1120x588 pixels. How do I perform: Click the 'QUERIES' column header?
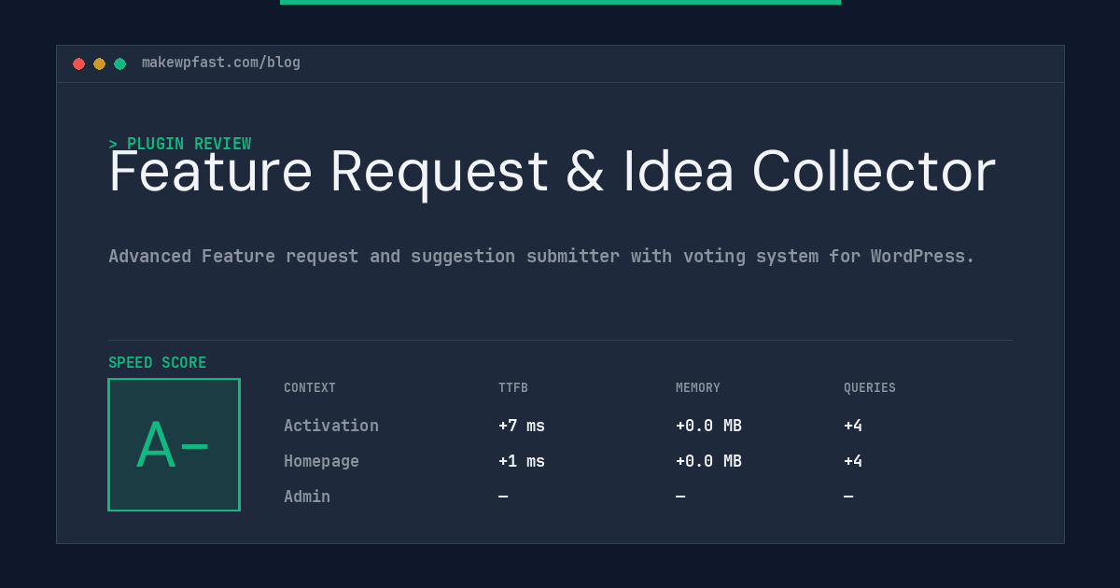[870, 388]
